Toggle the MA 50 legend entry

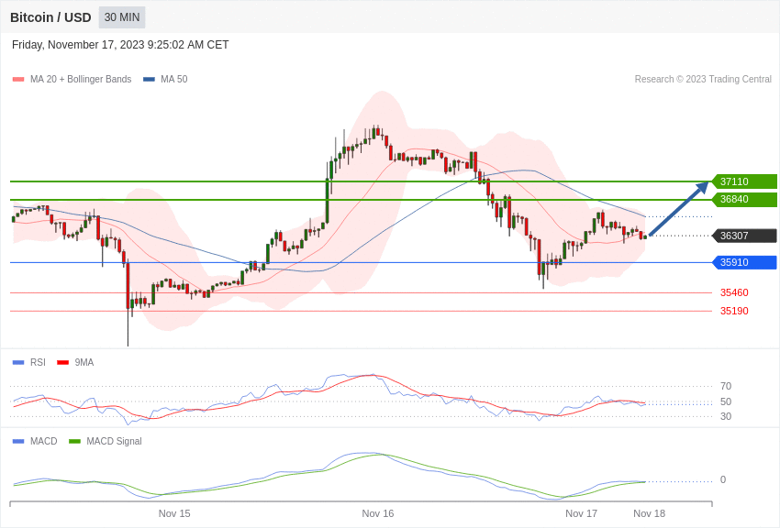pos(165,80)
